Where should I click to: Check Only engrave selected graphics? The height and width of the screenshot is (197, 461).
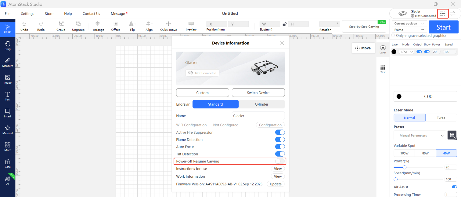[393, 36]
